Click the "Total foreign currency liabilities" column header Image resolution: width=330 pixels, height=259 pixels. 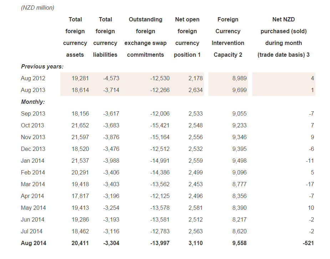[x=105, y=37]
